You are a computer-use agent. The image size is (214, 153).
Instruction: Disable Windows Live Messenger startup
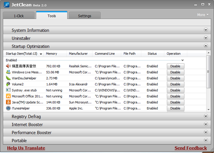pos(175,72)
